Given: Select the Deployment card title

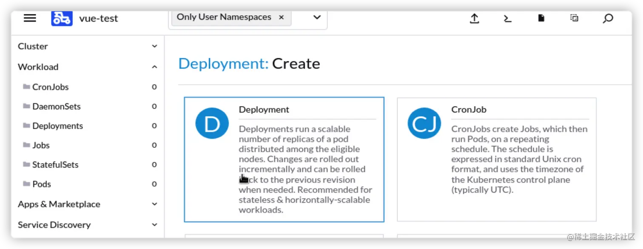Looking at the screenshot, I should 264,109.
